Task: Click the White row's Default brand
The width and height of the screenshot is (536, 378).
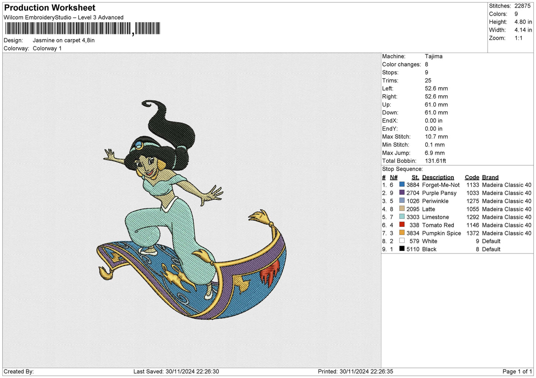Action: pyautogui.click(x=491, y=241)
